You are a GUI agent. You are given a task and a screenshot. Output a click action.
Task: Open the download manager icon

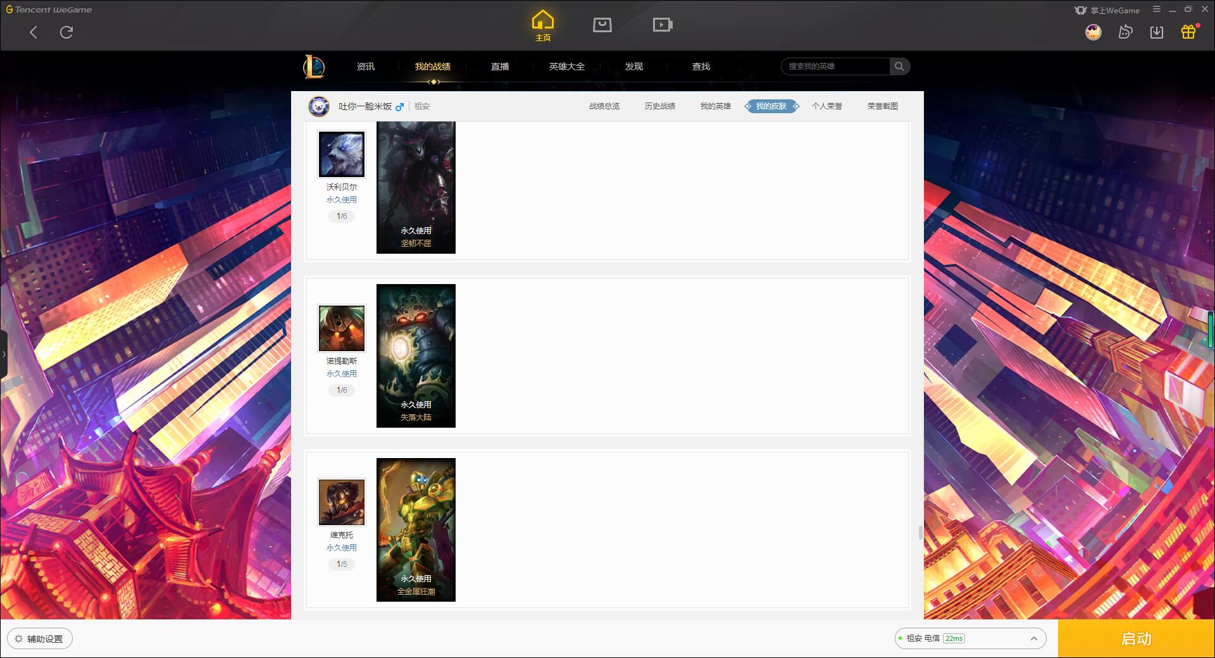1157,32
